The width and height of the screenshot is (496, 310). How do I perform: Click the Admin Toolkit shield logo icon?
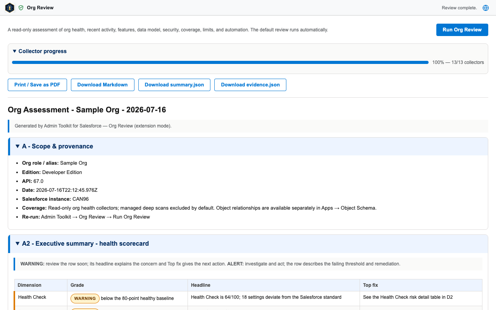pos(10,8)
